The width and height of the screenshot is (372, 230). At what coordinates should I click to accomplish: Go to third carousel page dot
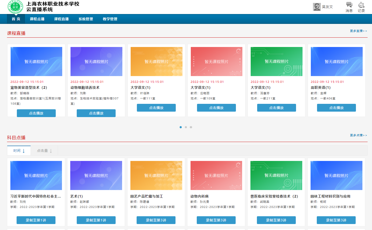pos(191,127)
